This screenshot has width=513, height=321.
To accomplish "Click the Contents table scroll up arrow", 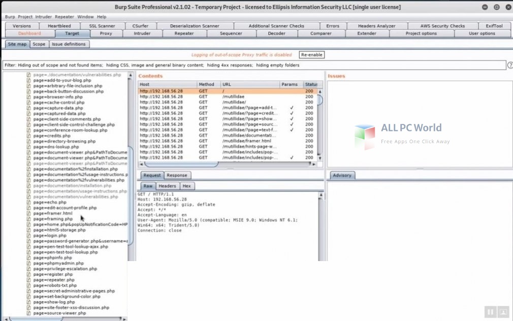I will pyautogui.click(x=320, y=91).
